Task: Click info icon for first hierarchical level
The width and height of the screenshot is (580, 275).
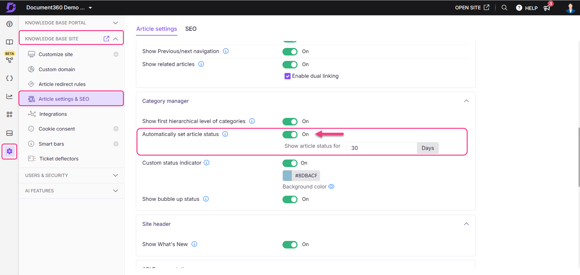Action: 252,121
